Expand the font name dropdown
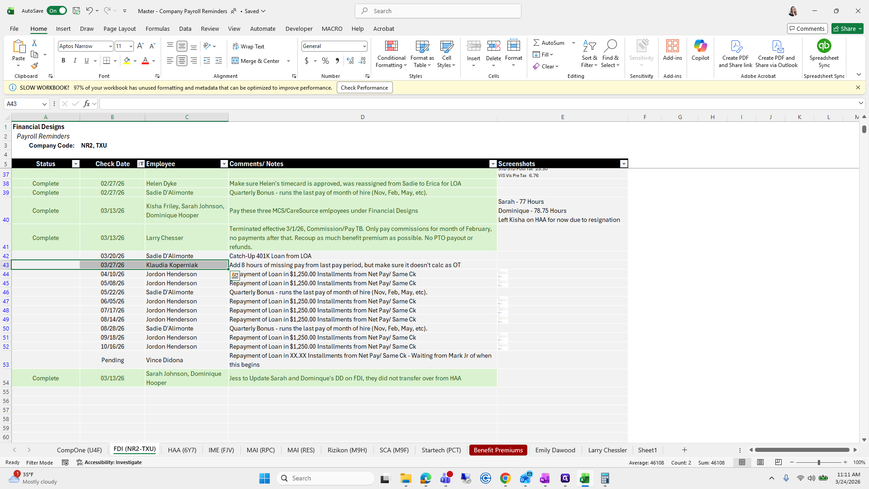Viewport: 869px width, 489px height. point(110,46)
